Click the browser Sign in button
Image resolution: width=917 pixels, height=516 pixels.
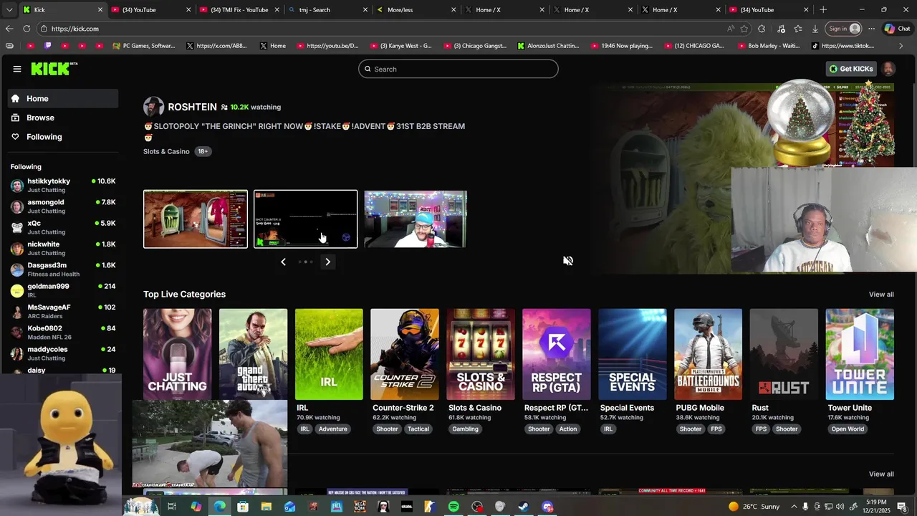click(844, 29)
